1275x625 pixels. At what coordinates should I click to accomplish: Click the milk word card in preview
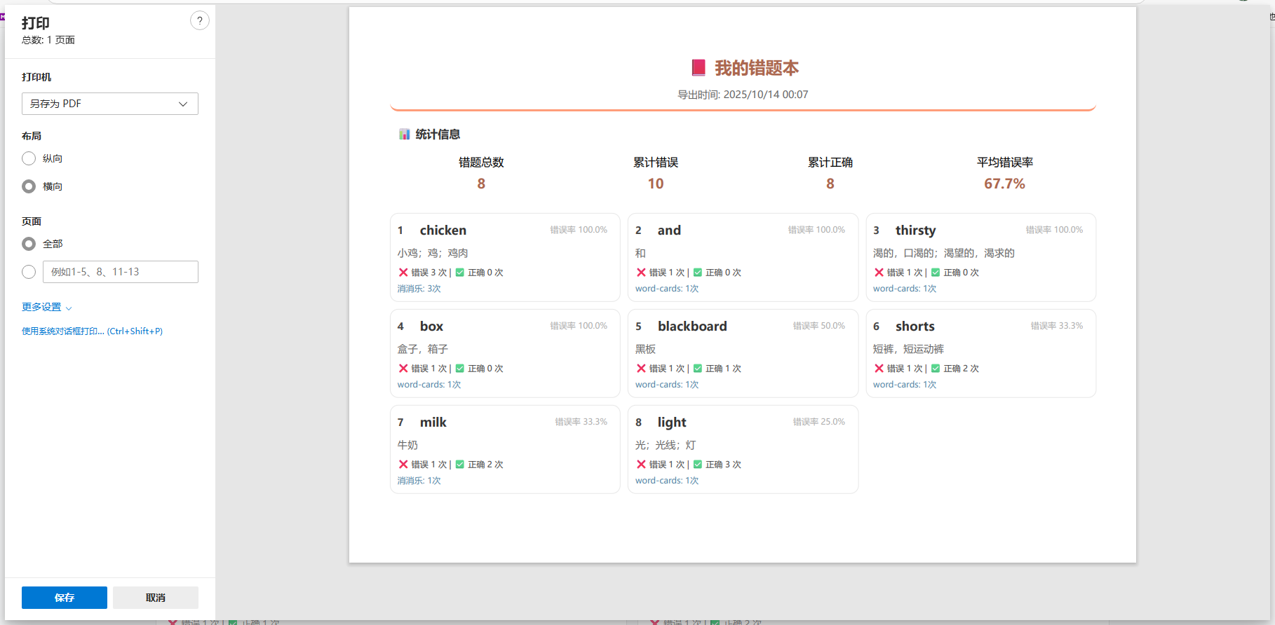click(x=505, y=449)
